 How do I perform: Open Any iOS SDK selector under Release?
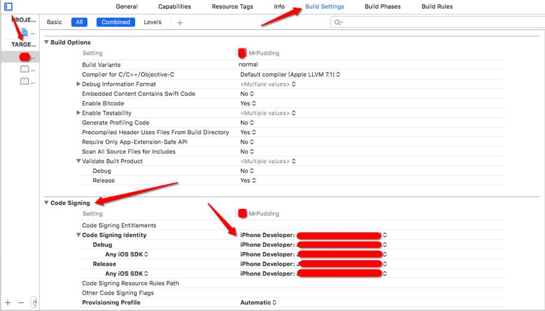(126, 273)
